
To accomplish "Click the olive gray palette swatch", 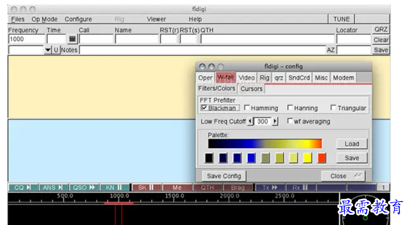I will point(265,158).
